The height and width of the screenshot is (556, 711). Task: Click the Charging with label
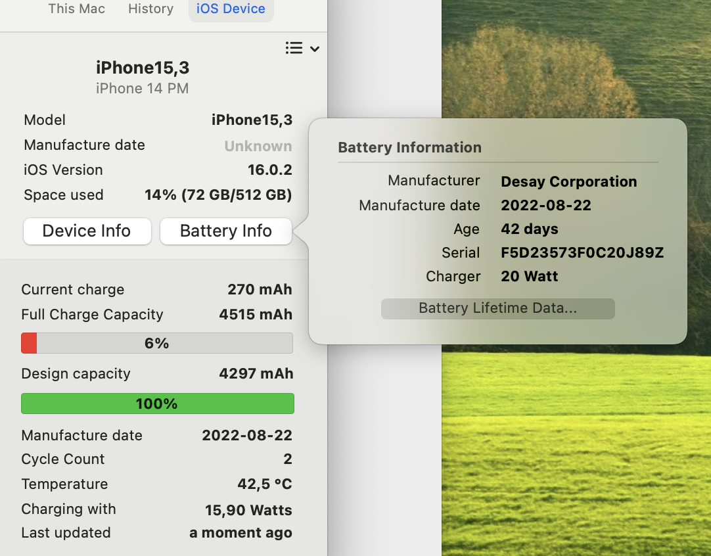point(69,509)
